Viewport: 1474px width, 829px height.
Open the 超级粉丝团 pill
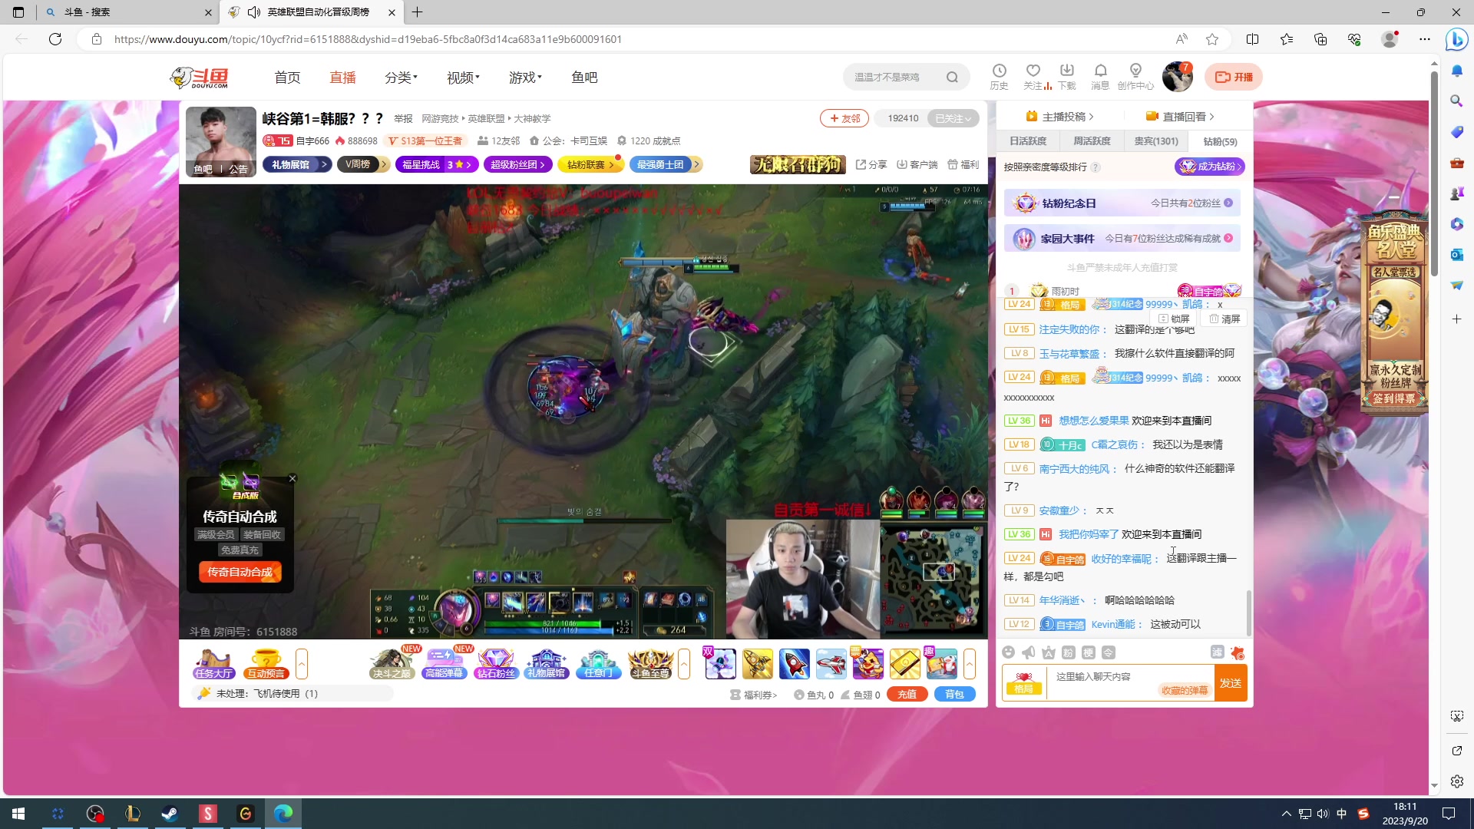517,164
